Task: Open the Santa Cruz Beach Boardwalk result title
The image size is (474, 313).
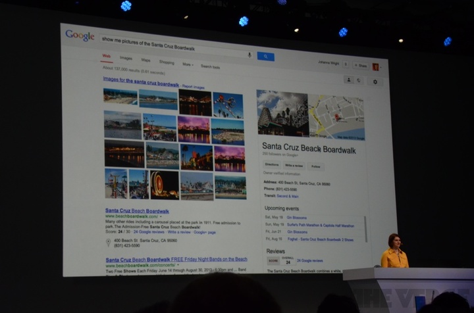Action: (x=137, y=211)
